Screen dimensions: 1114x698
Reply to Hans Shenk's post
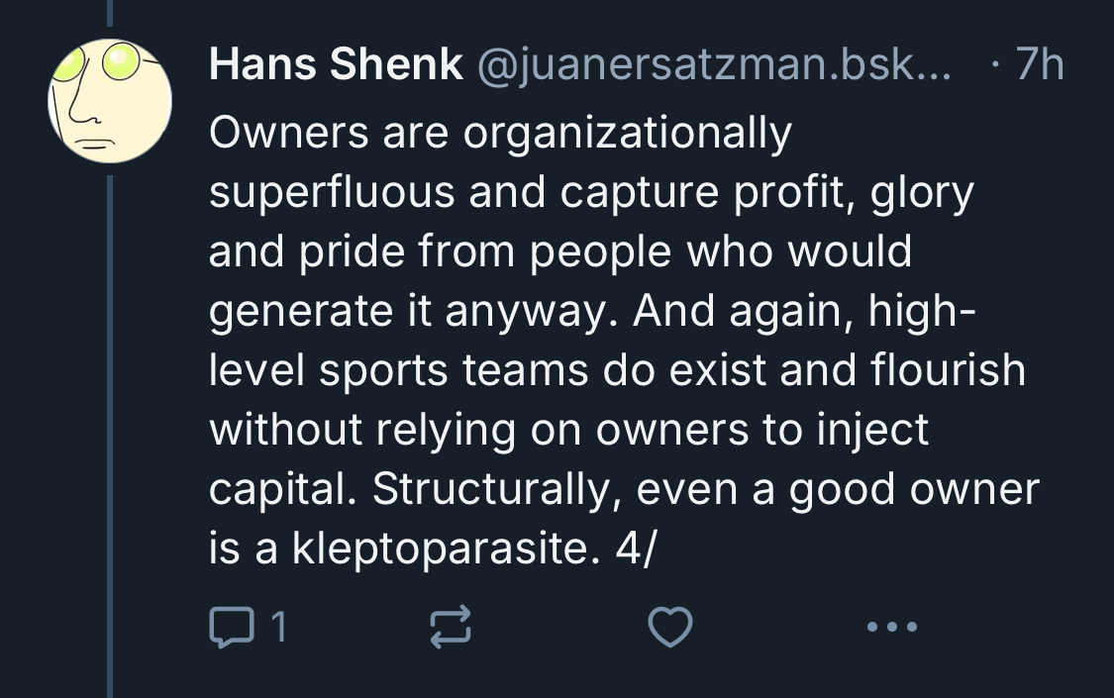(231, 626)
